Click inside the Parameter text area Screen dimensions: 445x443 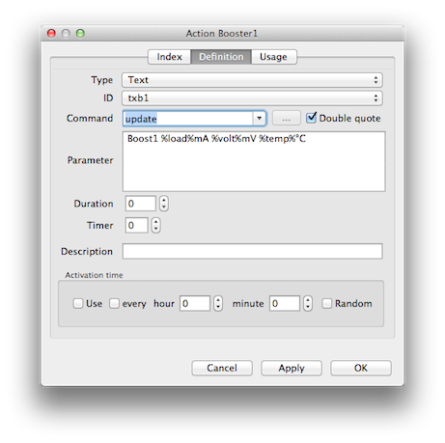coord(254,161)
